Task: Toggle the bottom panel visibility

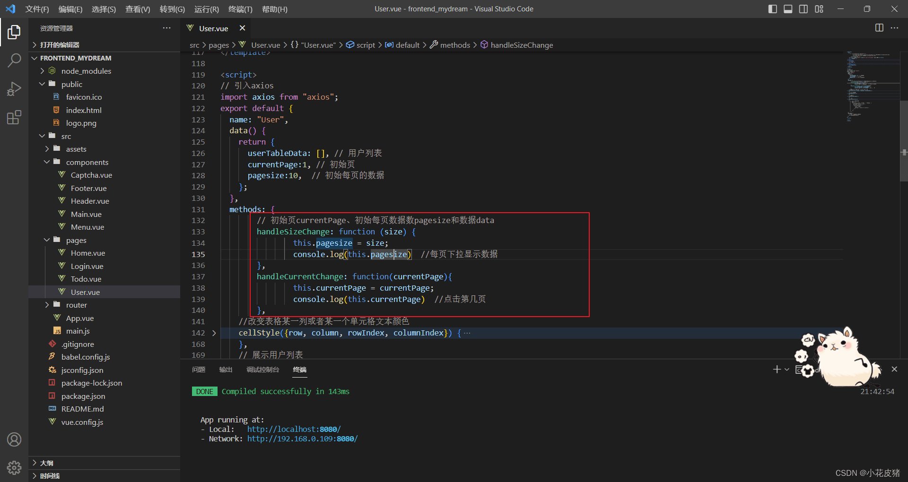Action: (788, 9)
